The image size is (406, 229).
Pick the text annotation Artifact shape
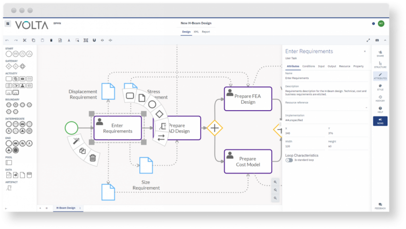coord(9,188)
